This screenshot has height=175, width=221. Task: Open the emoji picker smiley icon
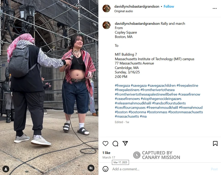pos(106,169)
